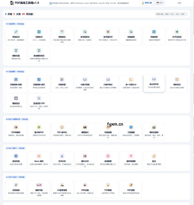194x205 pixels.
Task: Open the 自动删空白页 tool
Action: [39, 55]
